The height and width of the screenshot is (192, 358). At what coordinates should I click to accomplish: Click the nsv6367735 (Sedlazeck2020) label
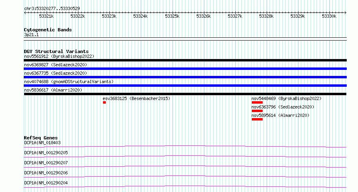[x=56, y=73]
